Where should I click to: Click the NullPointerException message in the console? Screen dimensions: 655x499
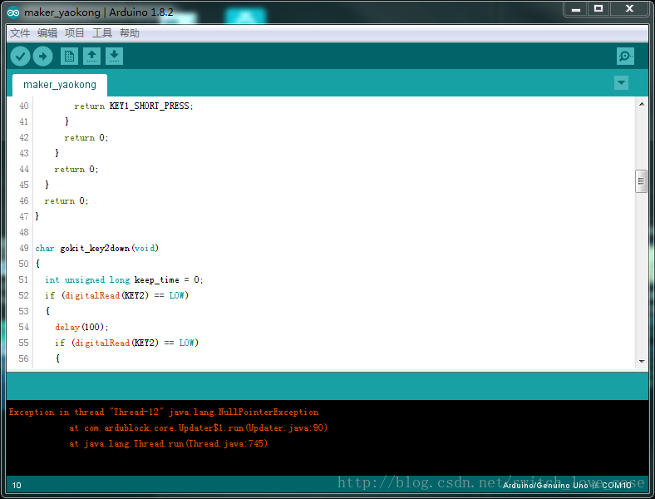(x=164, y=413)
